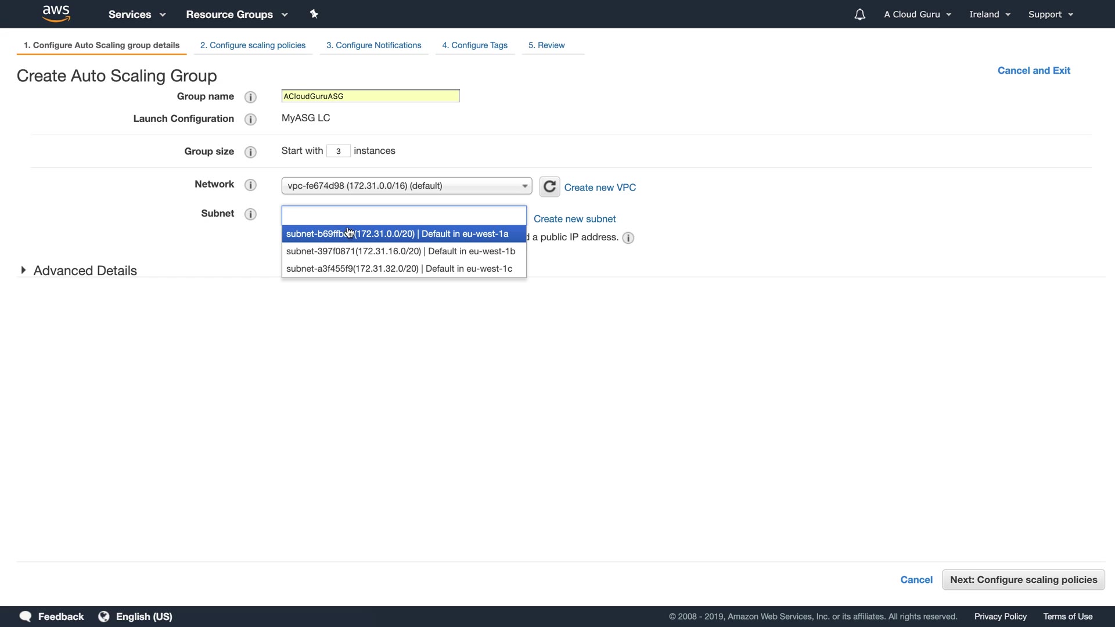Switch to the Review step tab
This screenshot has width=1115, height=627.
point(546,45)
